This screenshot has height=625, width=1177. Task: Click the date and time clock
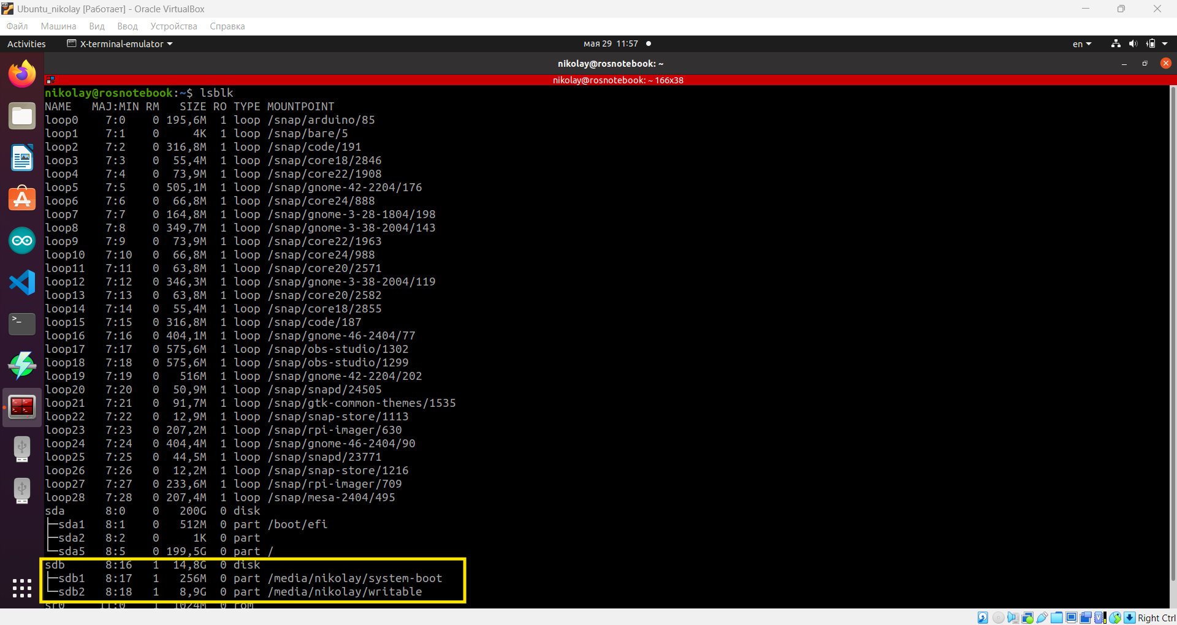tap(611, 44)
